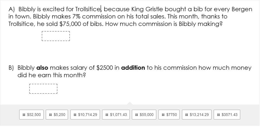Viewport: 260px width, 127px height.
Task: Select the $52,500 answer label
Action: pyautogui.click(x=34, y=115)
